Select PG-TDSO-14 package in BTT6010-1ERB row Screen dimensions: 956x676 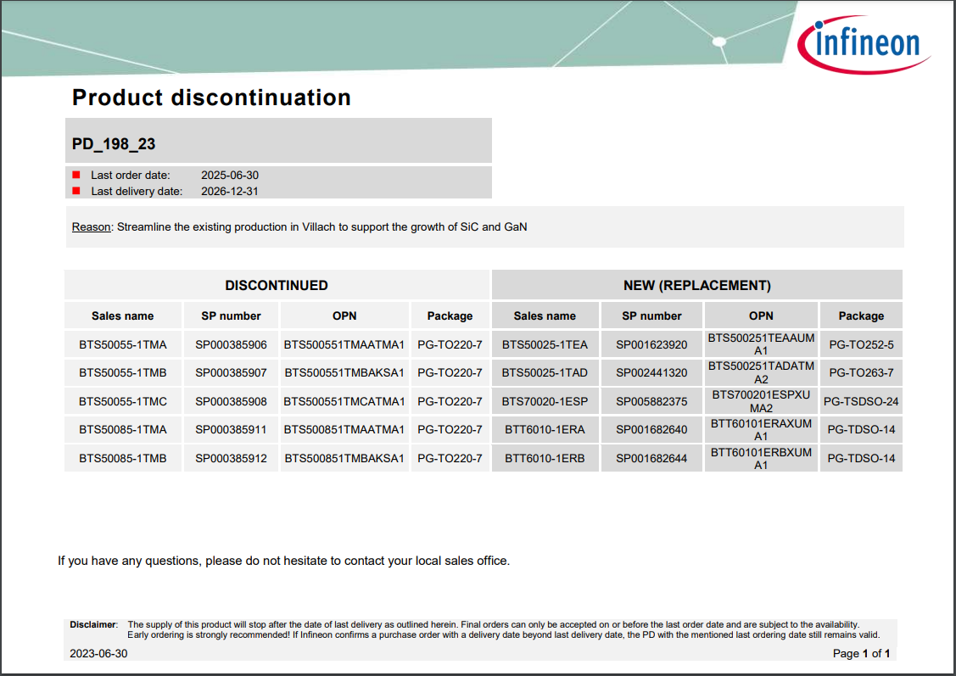click(x=861, y=458)
